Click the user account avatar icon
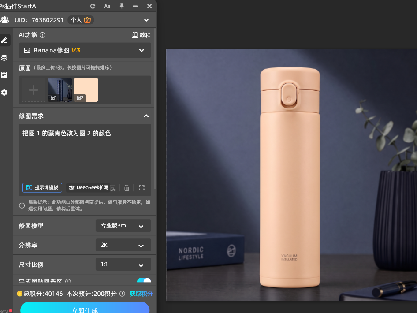Screen dimensions: 417x313 (x=4, y=20)
